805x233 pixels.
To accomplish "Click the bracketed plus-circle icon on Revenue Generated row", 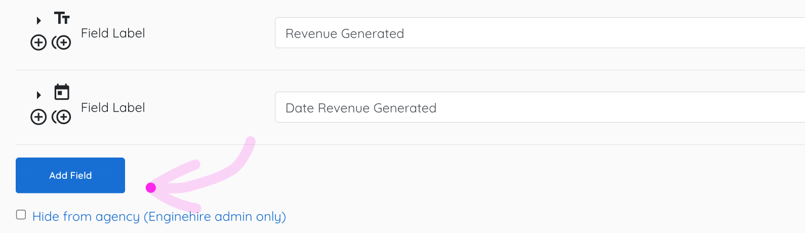I will tap(62, 43).
